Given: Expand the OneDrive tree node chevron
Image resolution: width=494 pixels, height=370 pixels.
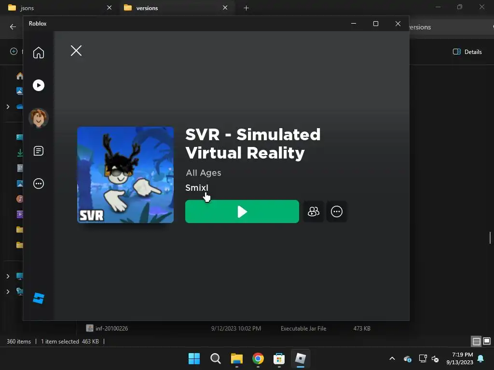Looking at the screenshot, I should (x=8, y=106).
